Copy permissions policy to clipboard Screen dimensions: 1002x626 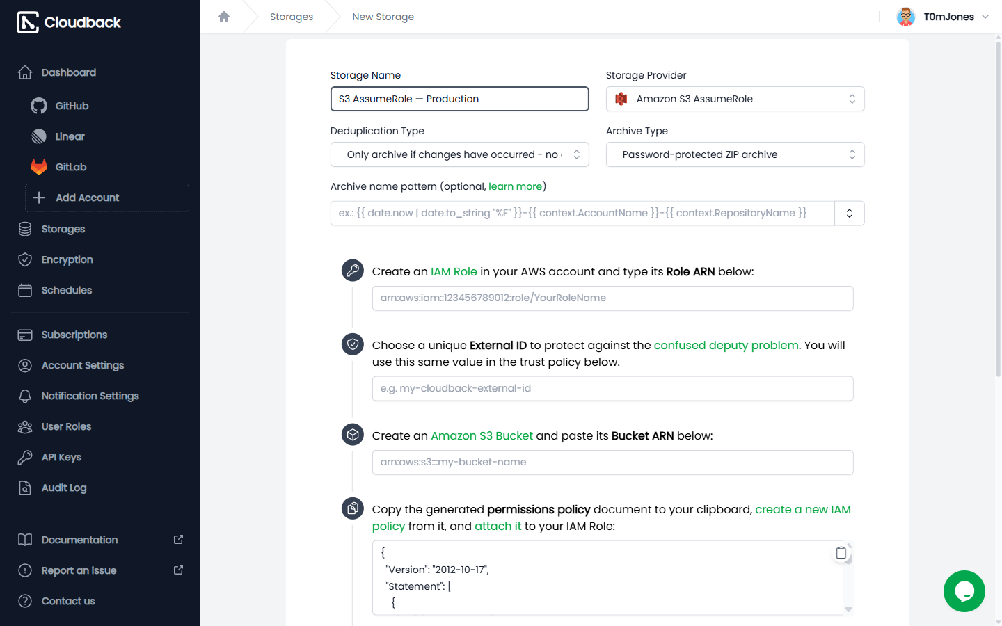click(841, 553)
